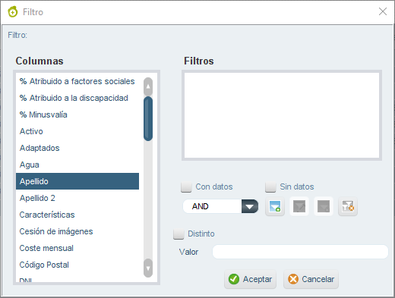Click the columns list scrollbar thumb

click(x=148, y=118)
